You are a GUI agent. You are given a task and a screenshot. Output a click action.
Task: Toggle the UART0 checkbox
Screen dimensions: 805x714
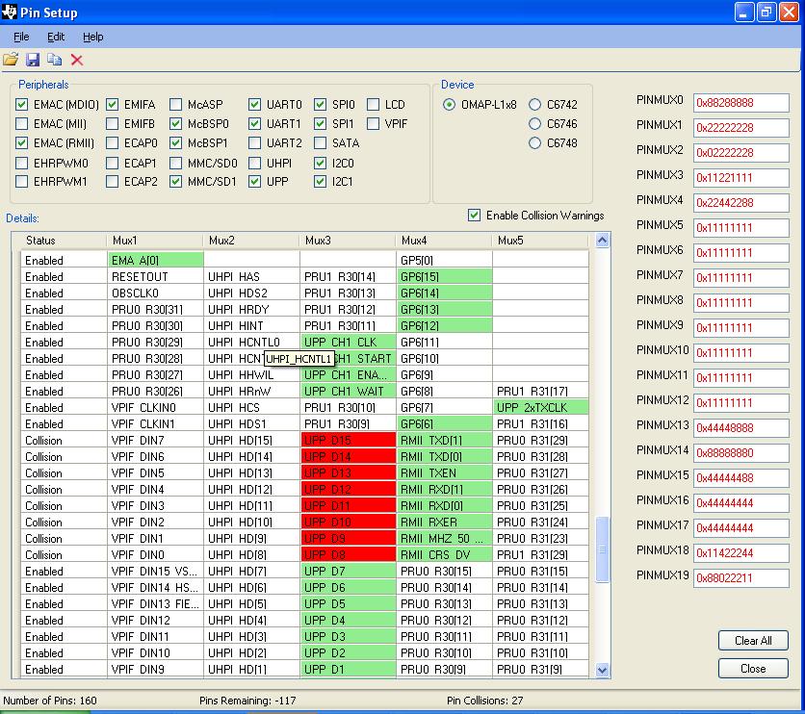[x=254, y=105]
